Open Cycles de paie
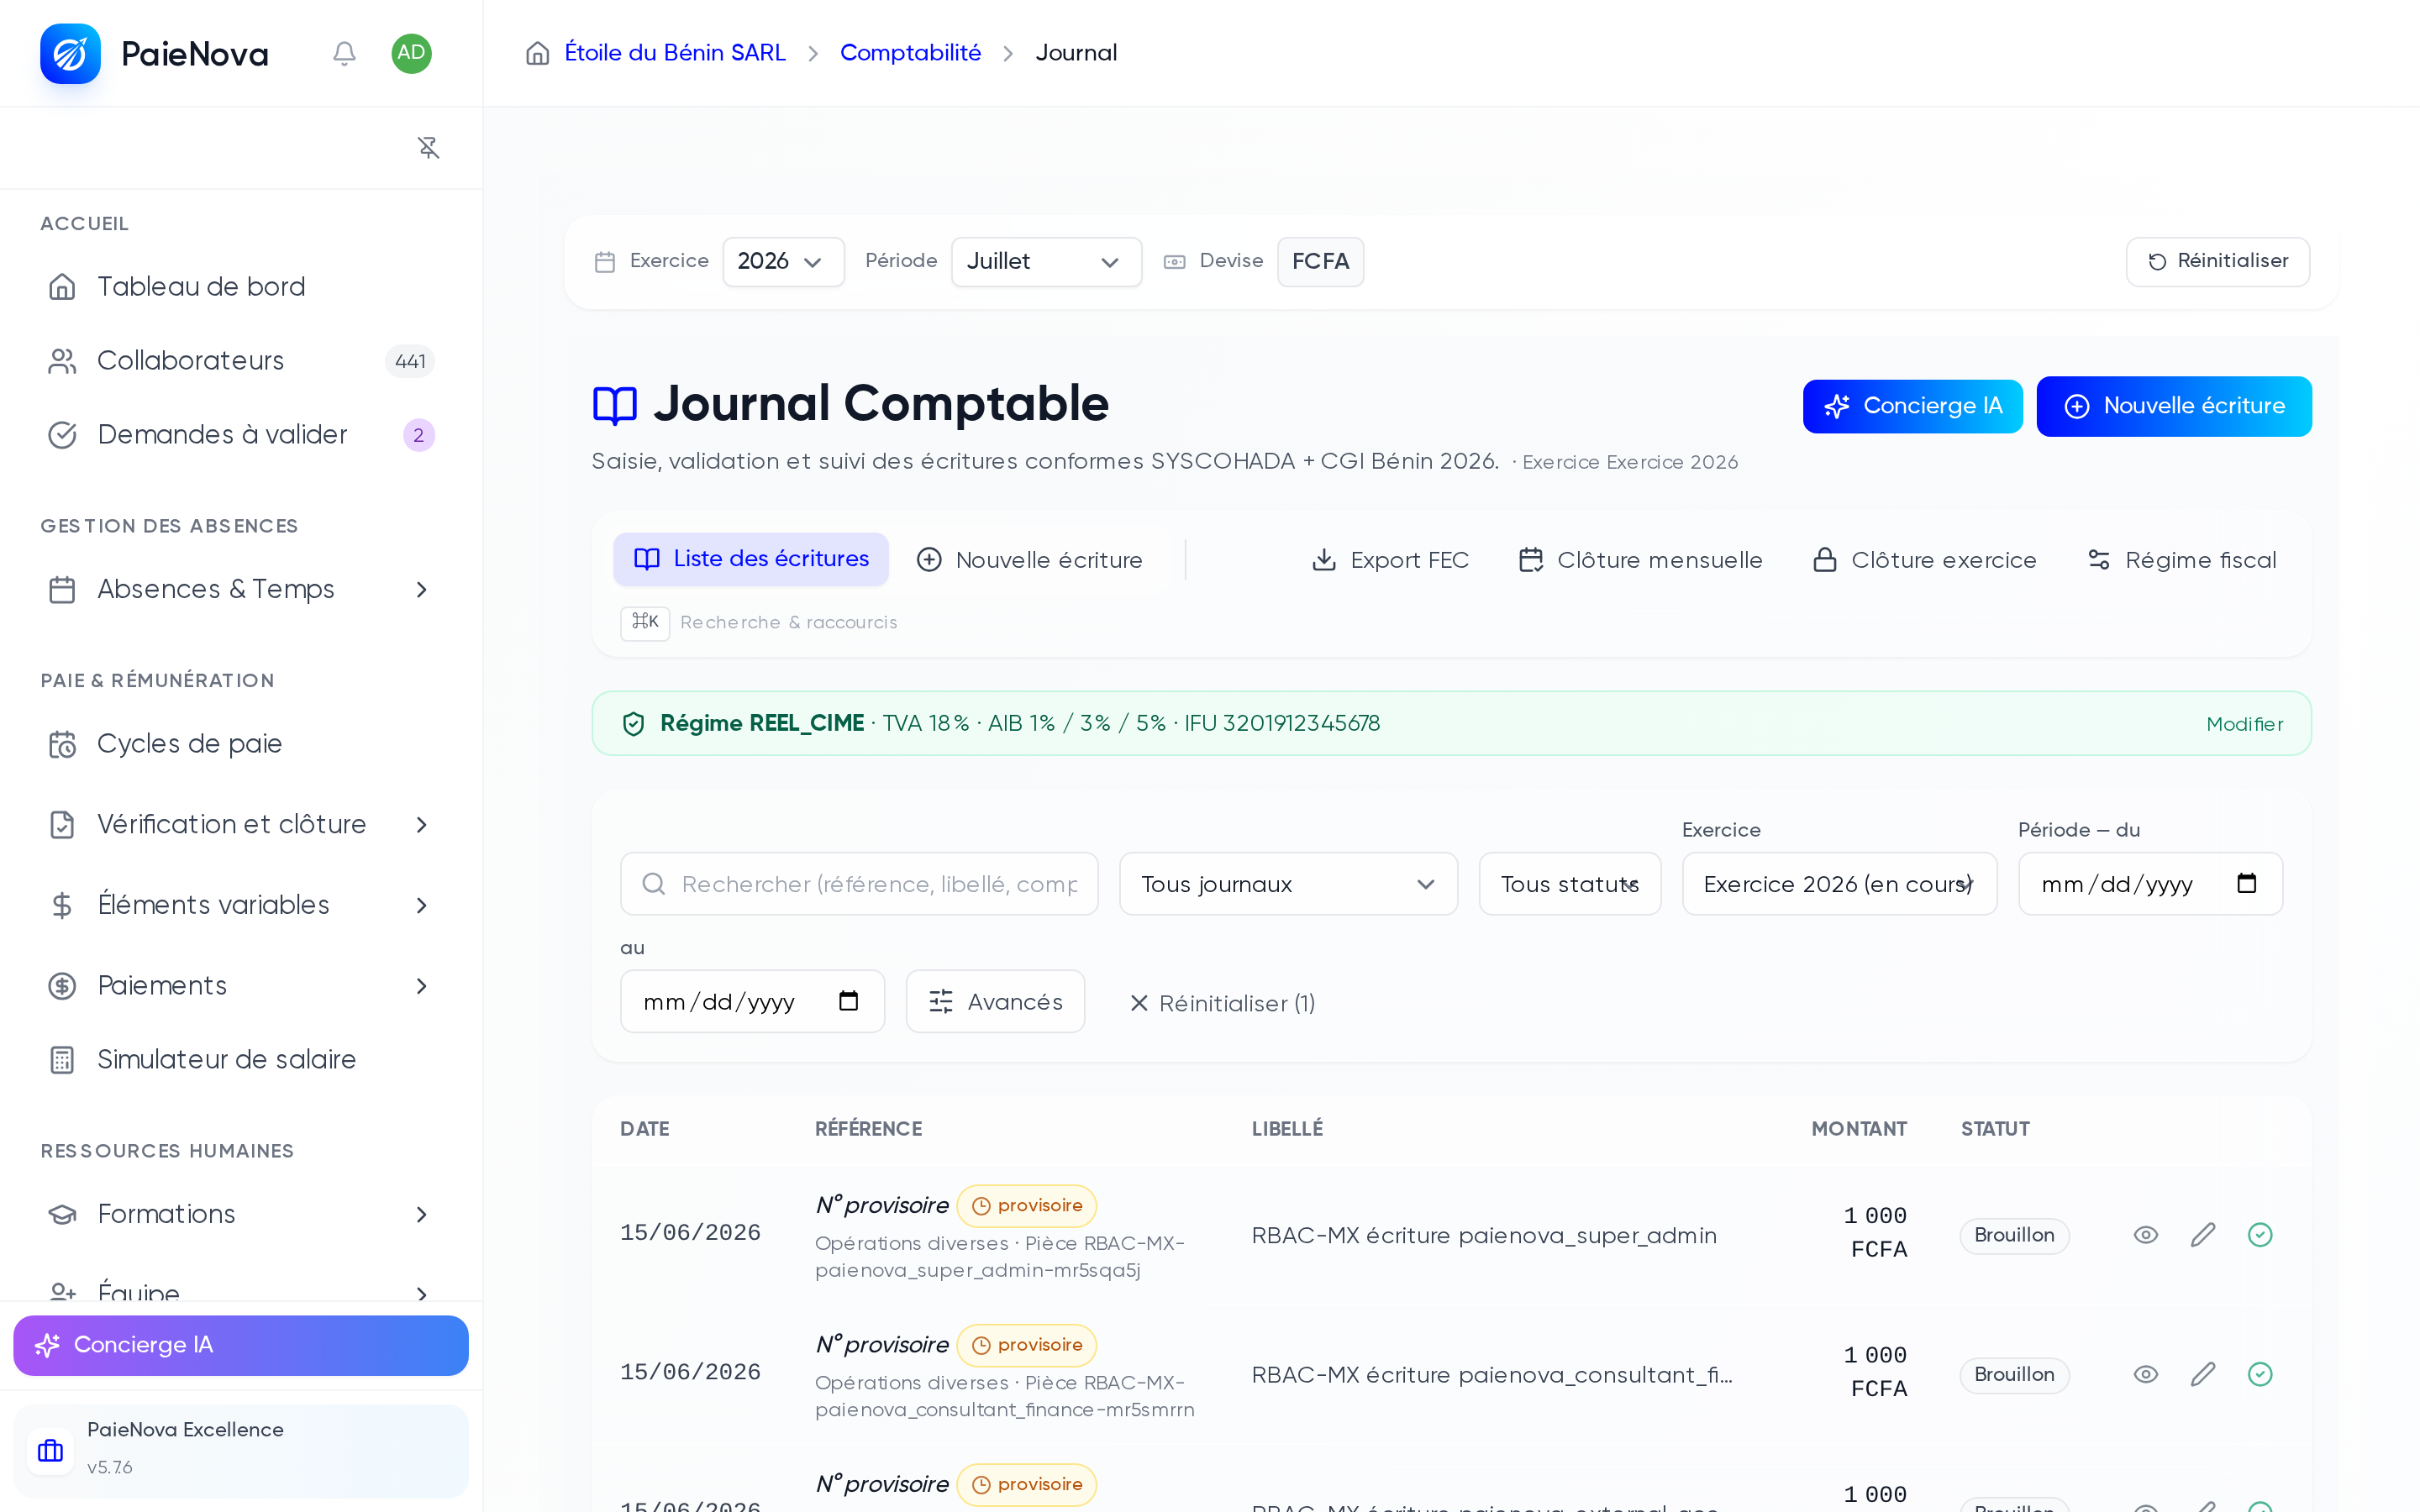2420x1512 pixels. click(241, 744)
